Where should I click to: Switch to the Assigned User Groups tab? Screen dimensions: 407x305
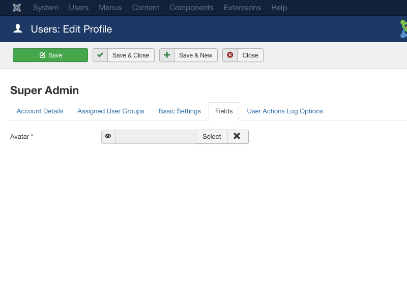(x=111, y=111)
